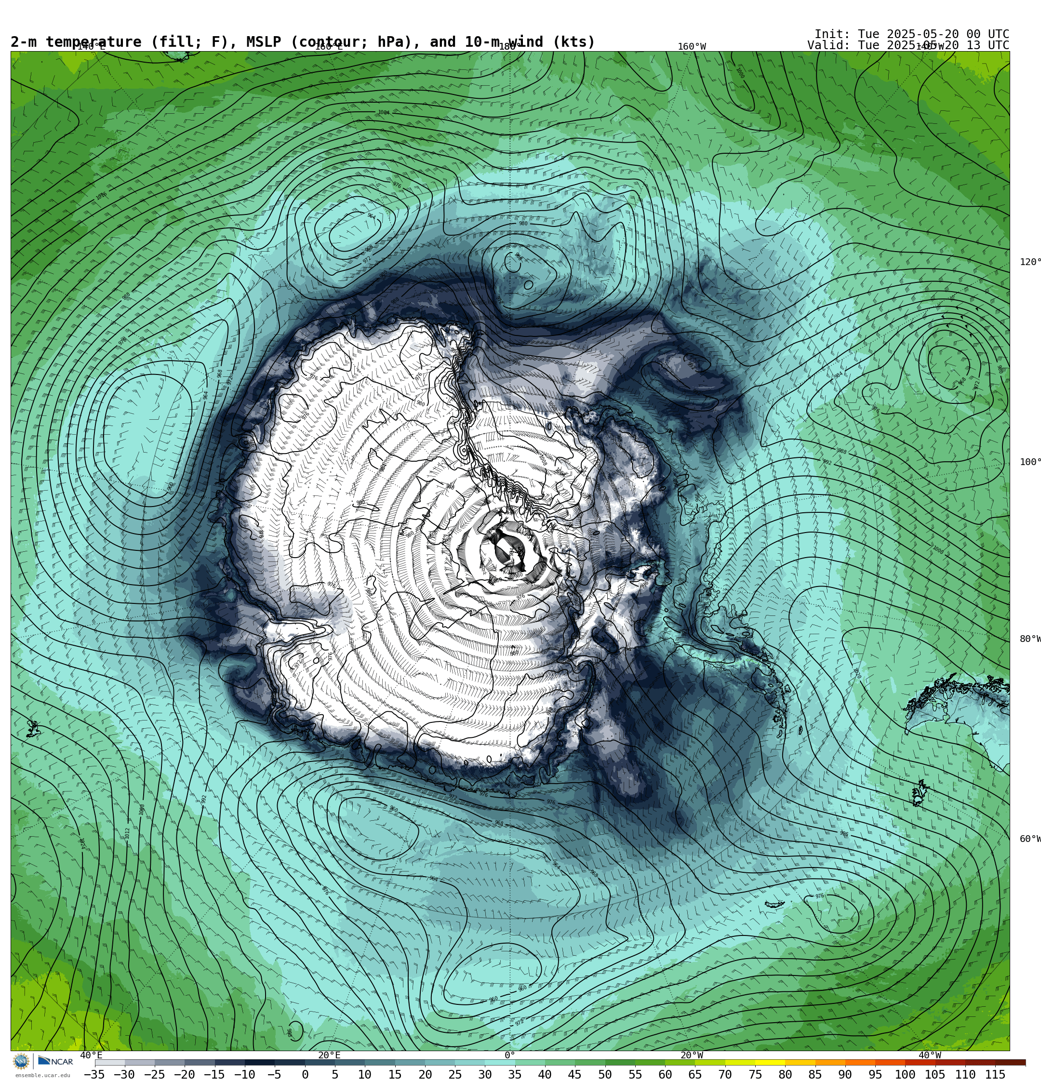The image size is (1041, 1081).
Task: Click the 115 colorbar label
Action: tap(995, 1074)
